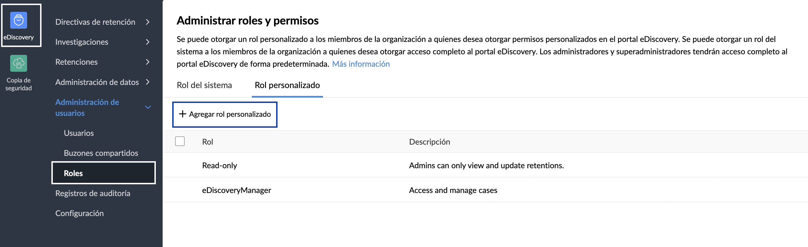Open Usuarios in the sidebar
This screenshot has width=808, height=247.
tap(79, 133)
